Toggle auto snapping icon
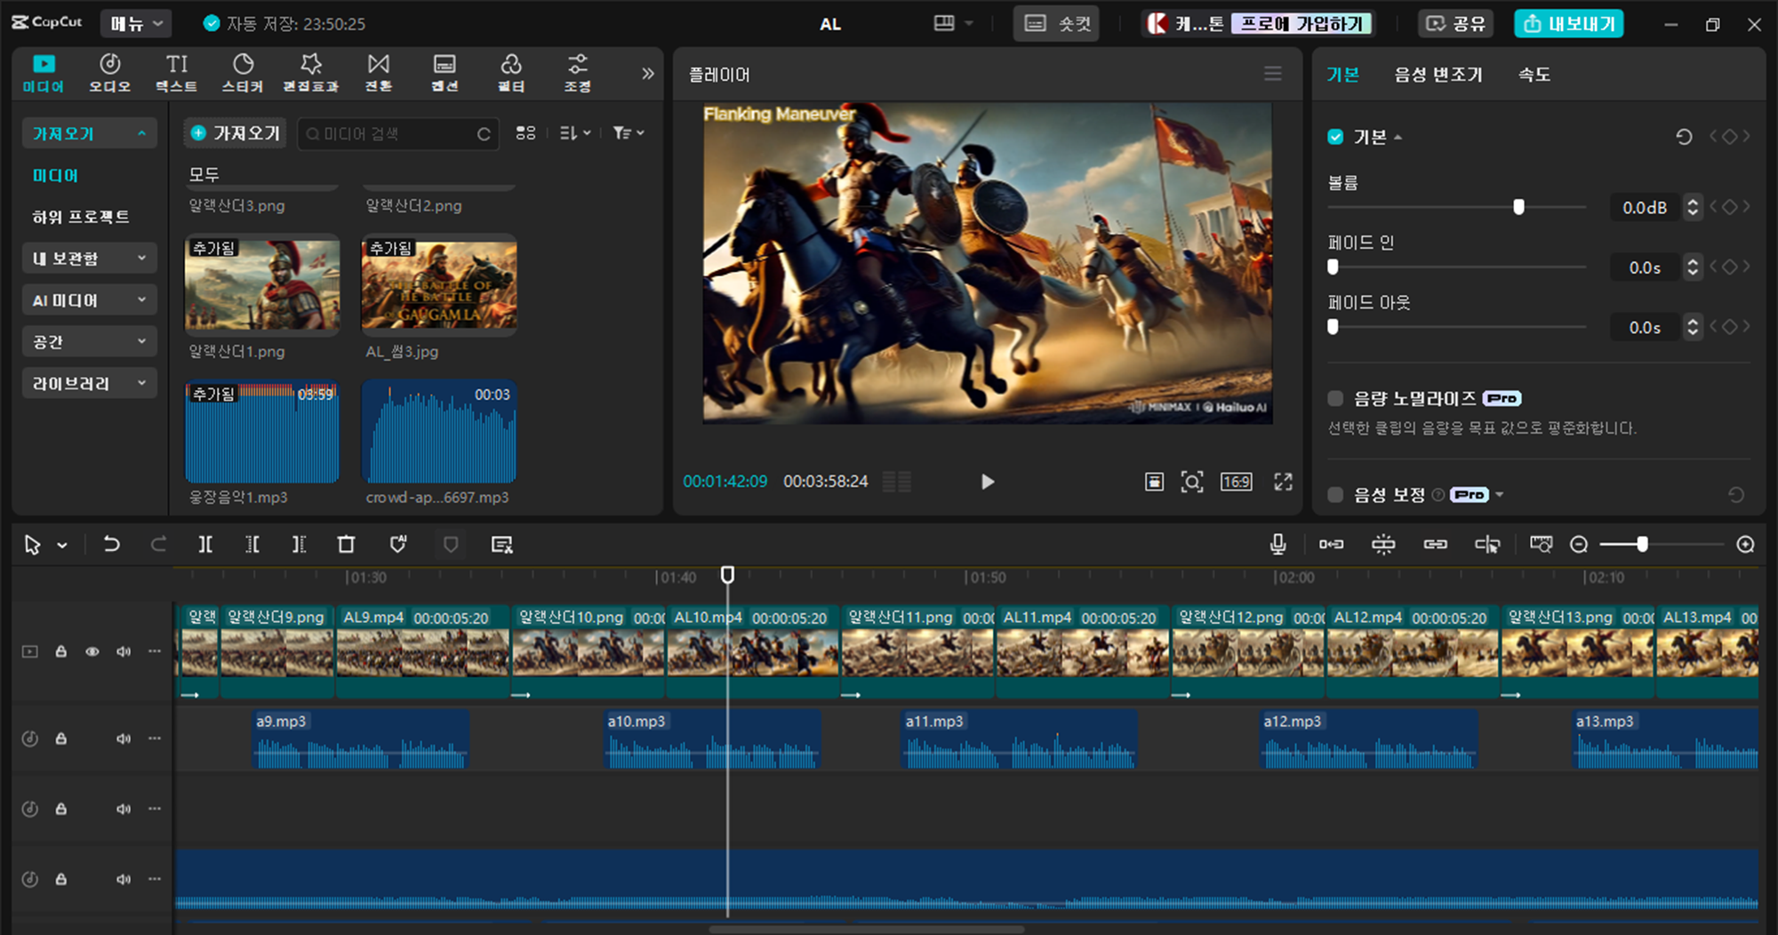 tap(1383, 544)
